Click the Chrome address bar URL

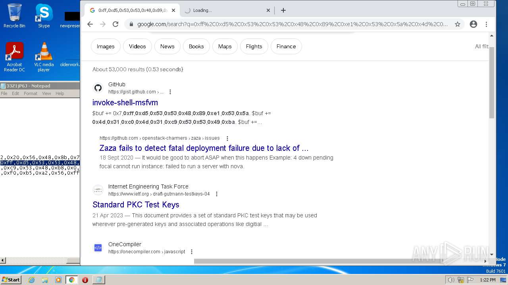[292, 24]
